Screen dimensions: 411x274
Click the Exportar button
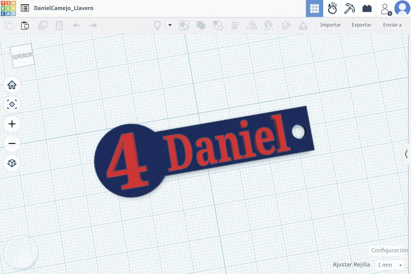click(361, 25)
